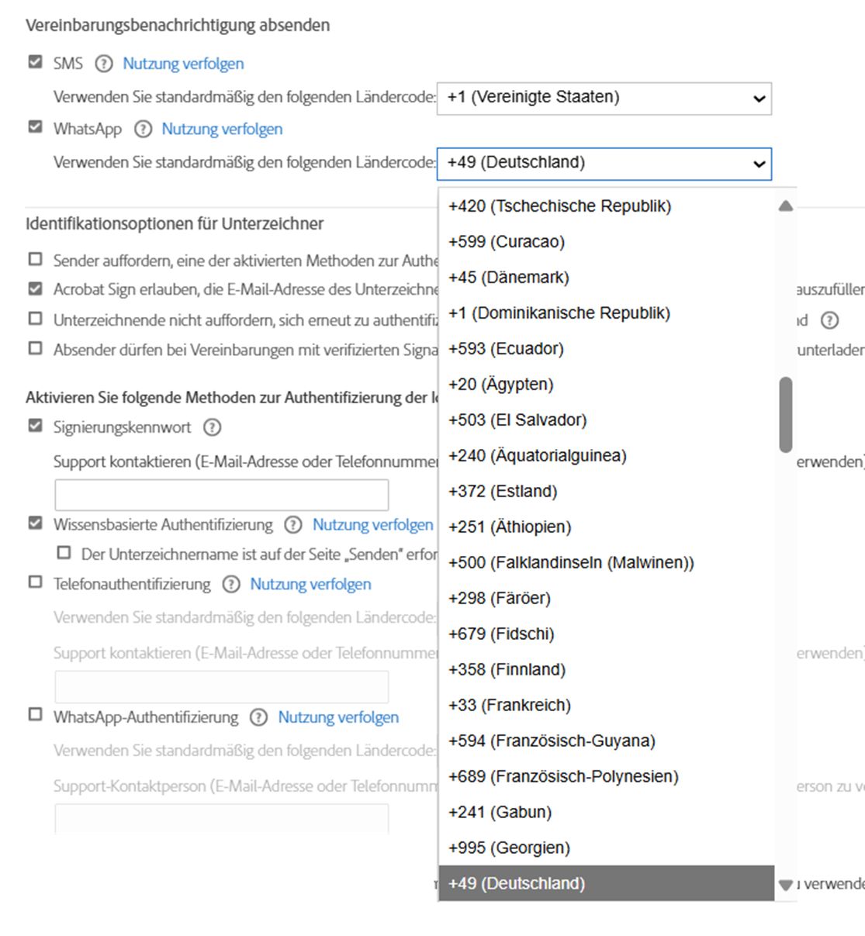Open help icon beside WhatsApp-Authentifizierung
This screenshot has height=936, width=865.
click(x=259, y=717)
